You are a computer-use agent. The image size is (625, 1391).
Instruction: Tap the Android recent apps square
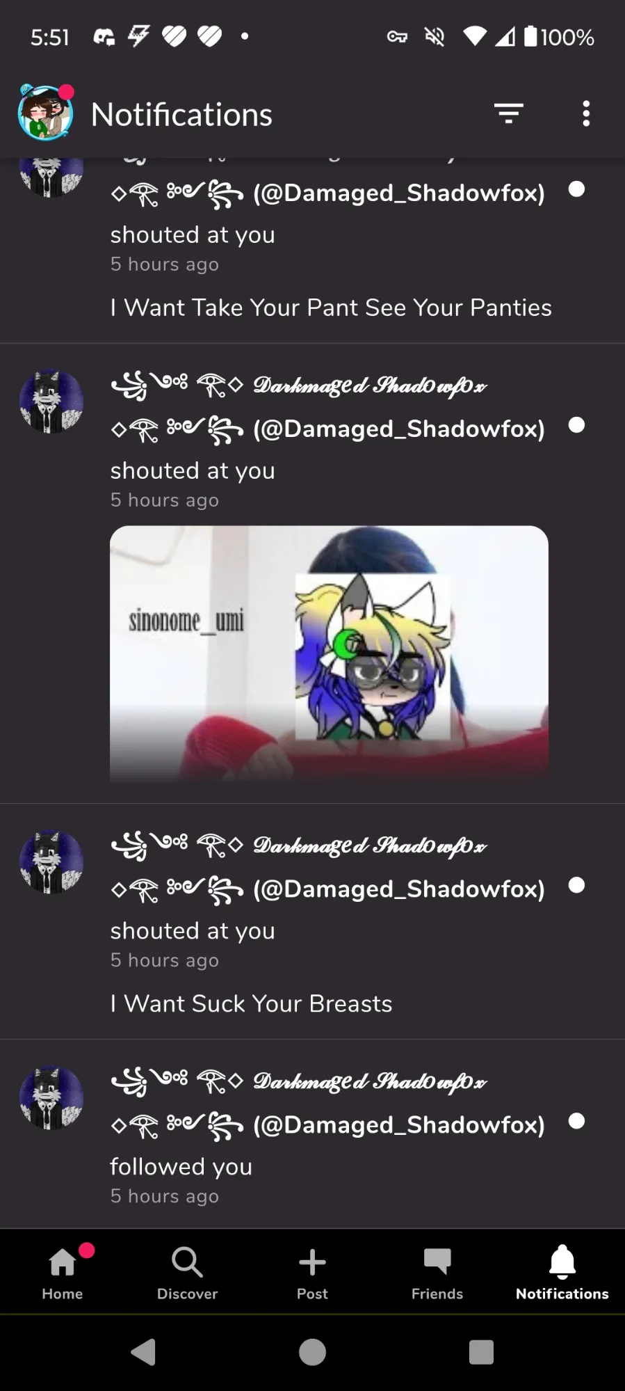pos(481,1352)
